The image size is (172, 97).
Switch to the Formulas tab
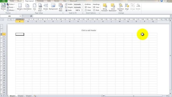(40, 1)
